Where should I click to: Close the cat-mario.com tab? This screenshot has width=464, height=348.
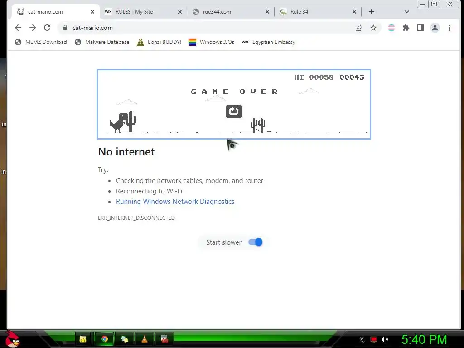(x=92, y=12)
